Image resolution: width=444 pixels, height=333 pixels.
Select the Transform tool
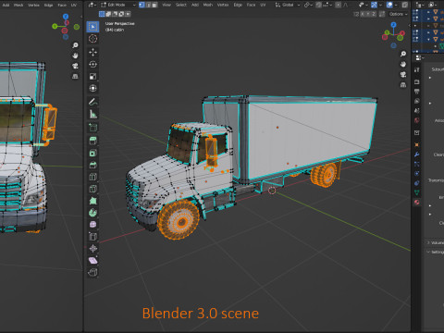tap(92, 88)
